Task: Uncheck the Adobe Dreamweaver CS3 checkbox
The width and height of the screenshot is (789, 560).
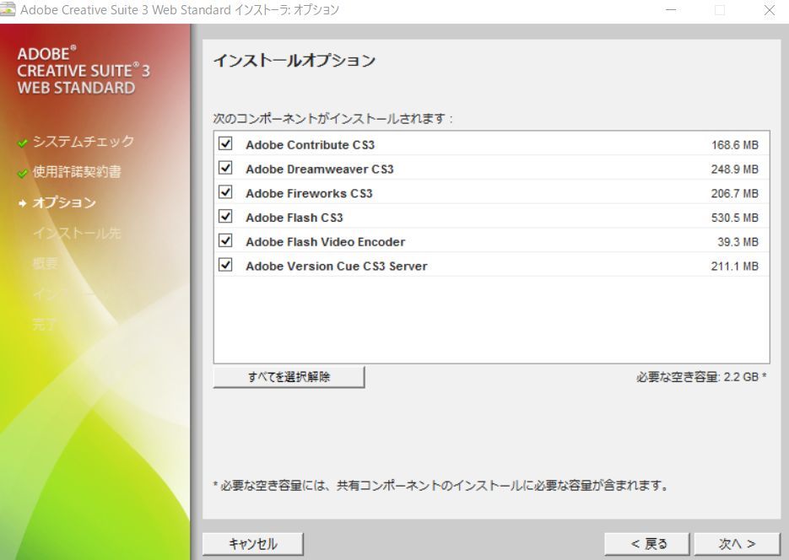Action: 225,168
